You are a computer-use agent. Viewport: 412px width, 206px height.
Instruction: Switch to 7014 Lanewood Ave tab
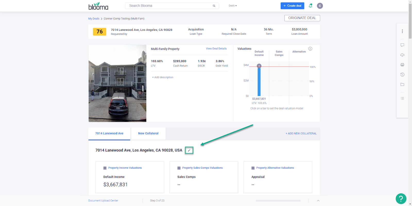pyautogui.click(x=109, y=133)
